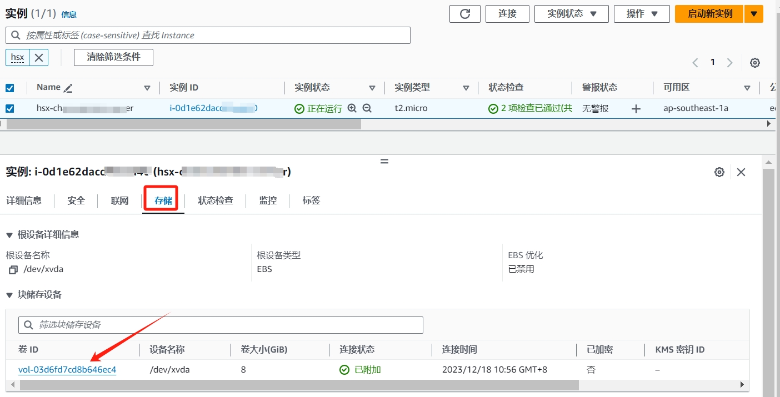
Task: Click the settings gear above the table
Action: [754, 62]
